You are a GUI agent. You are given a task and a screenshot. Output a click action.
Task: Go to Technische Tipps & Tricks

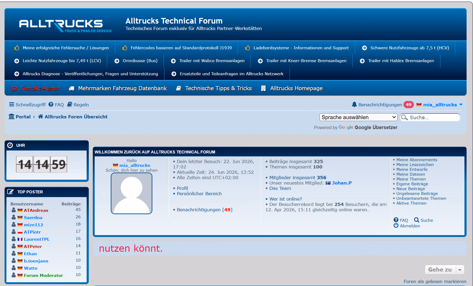(x=218, y=88)
